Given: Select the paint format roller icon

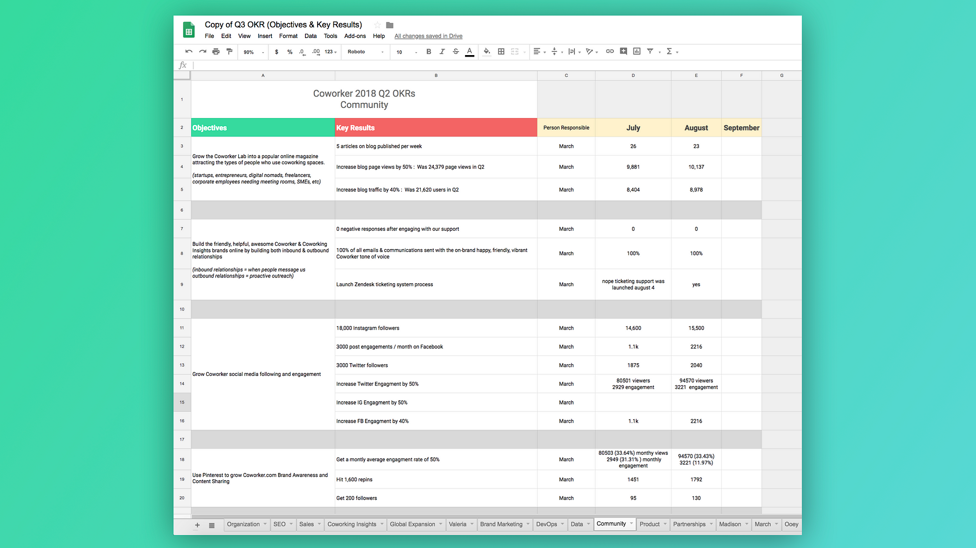Looking at the screenshot, I should [229, 52].
